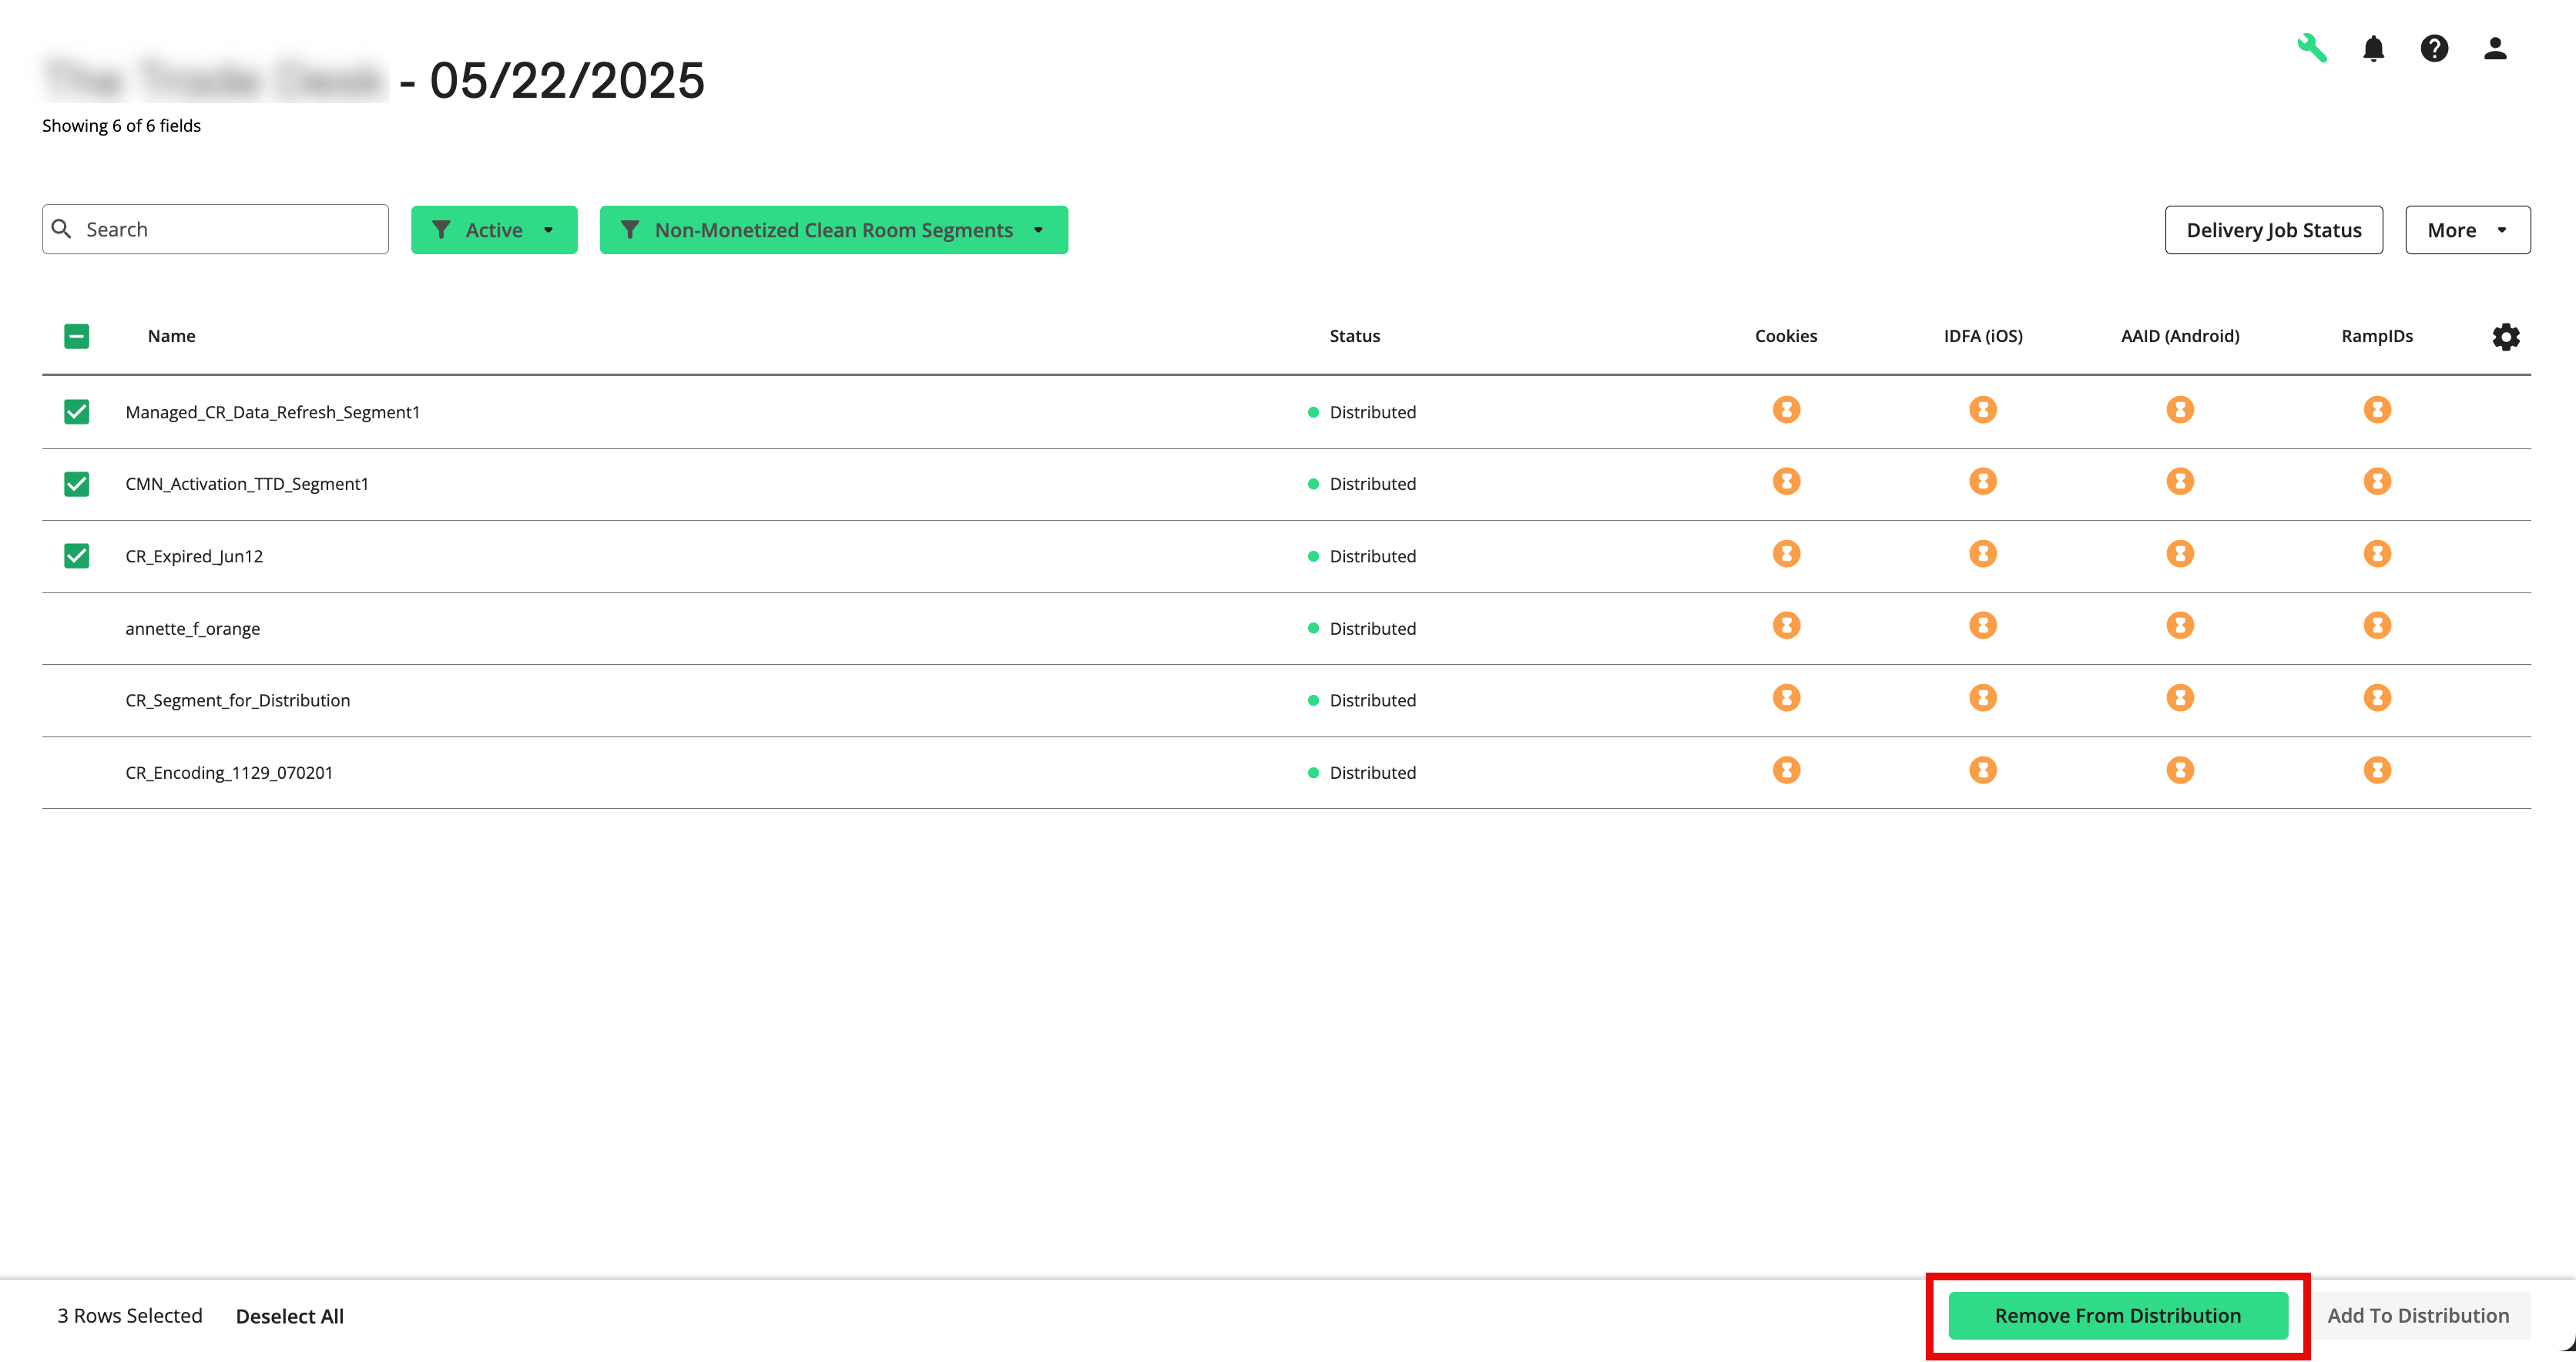2576x1362 pixels.
Task: Open notifications via the bell icon
Action: point(2374,48)
